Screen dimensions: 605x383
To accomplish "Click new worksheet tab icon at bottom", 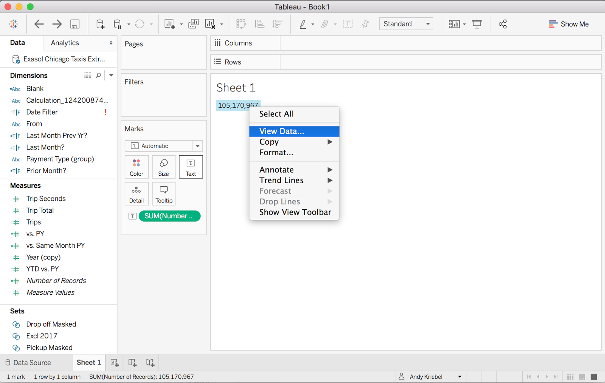I will 115,363.
